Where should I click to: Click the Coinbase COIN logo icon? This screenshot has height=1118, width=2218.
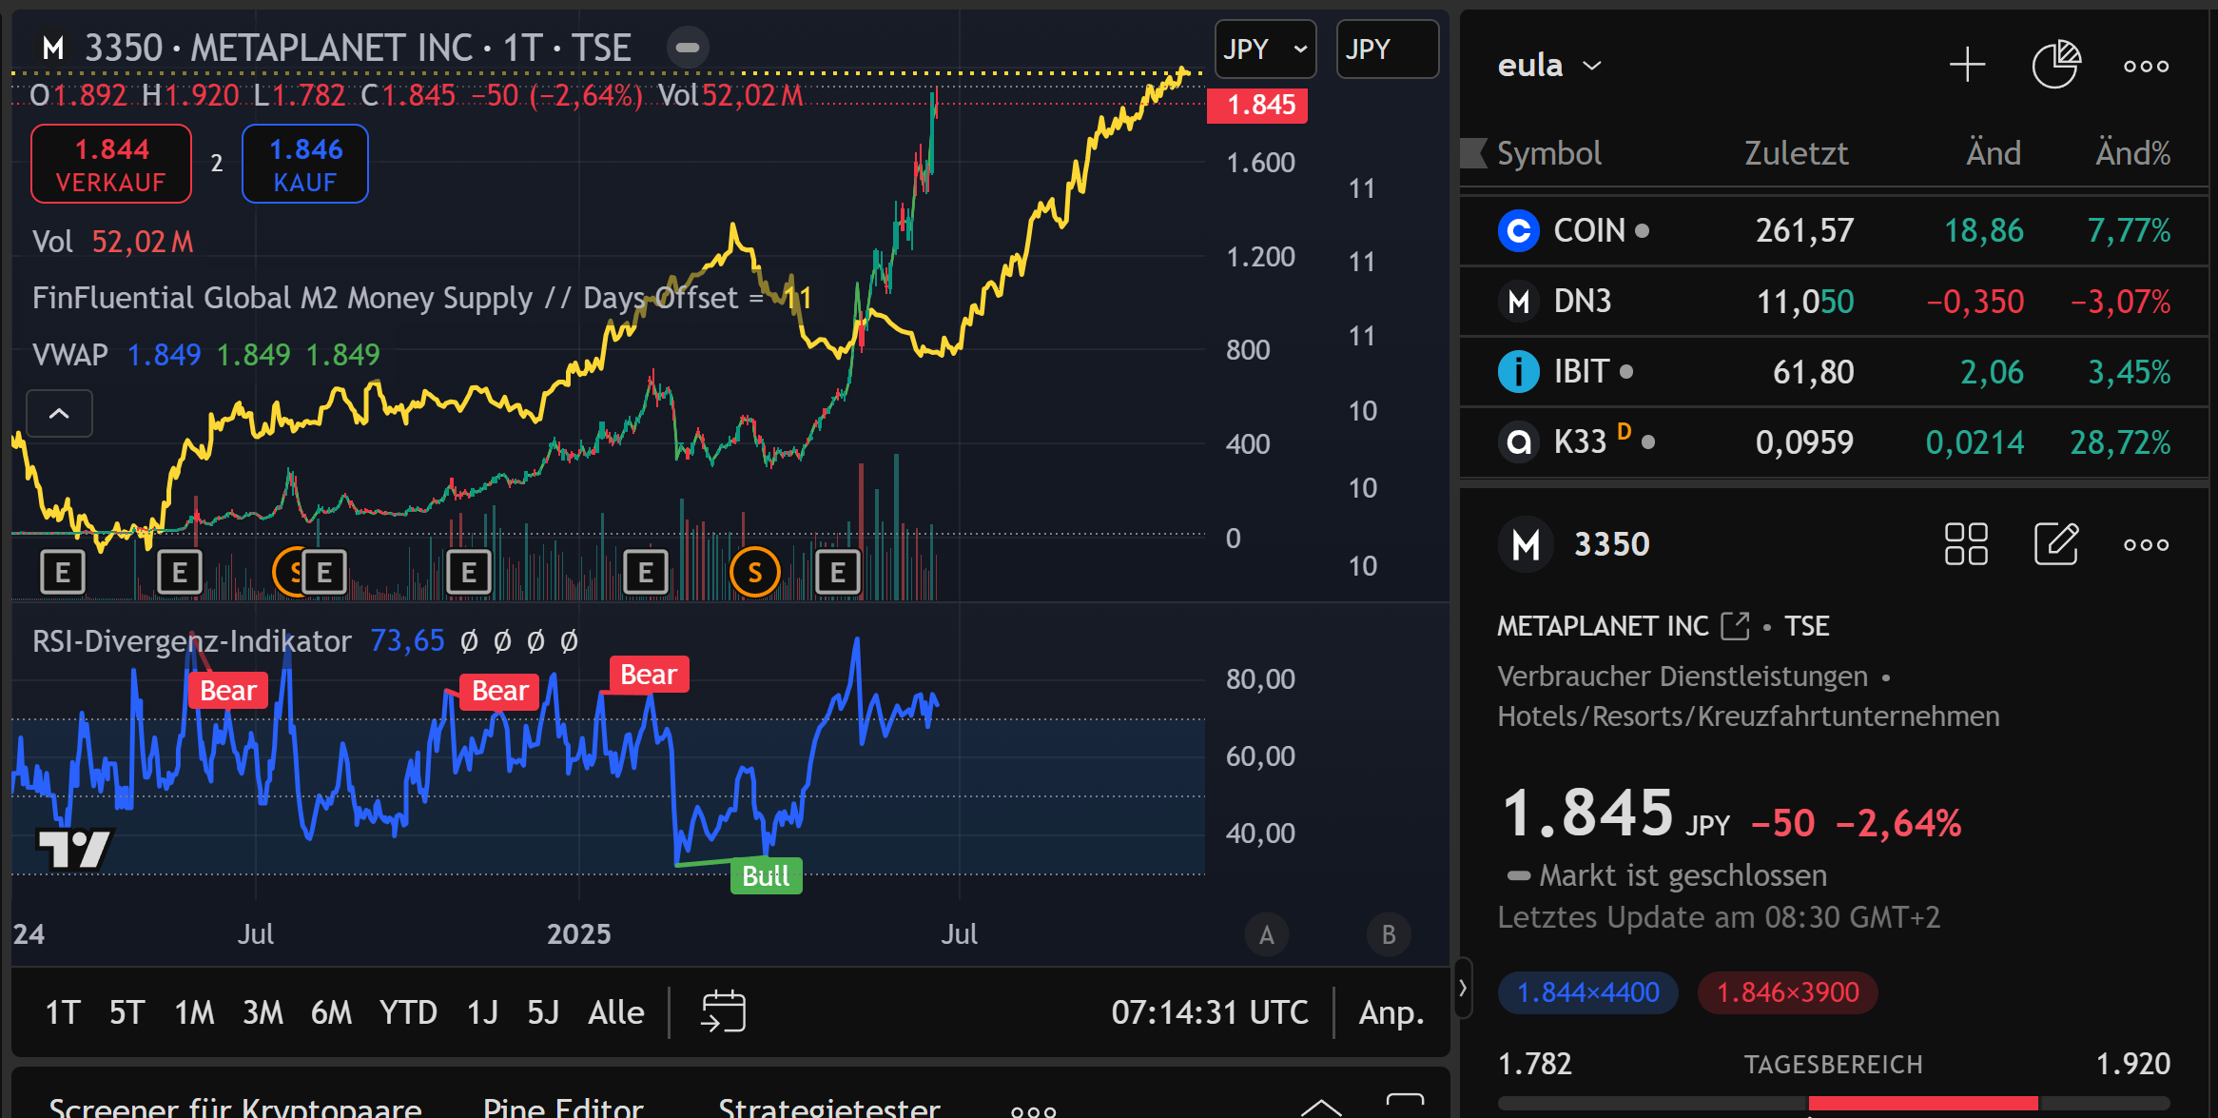(1518, 230)
